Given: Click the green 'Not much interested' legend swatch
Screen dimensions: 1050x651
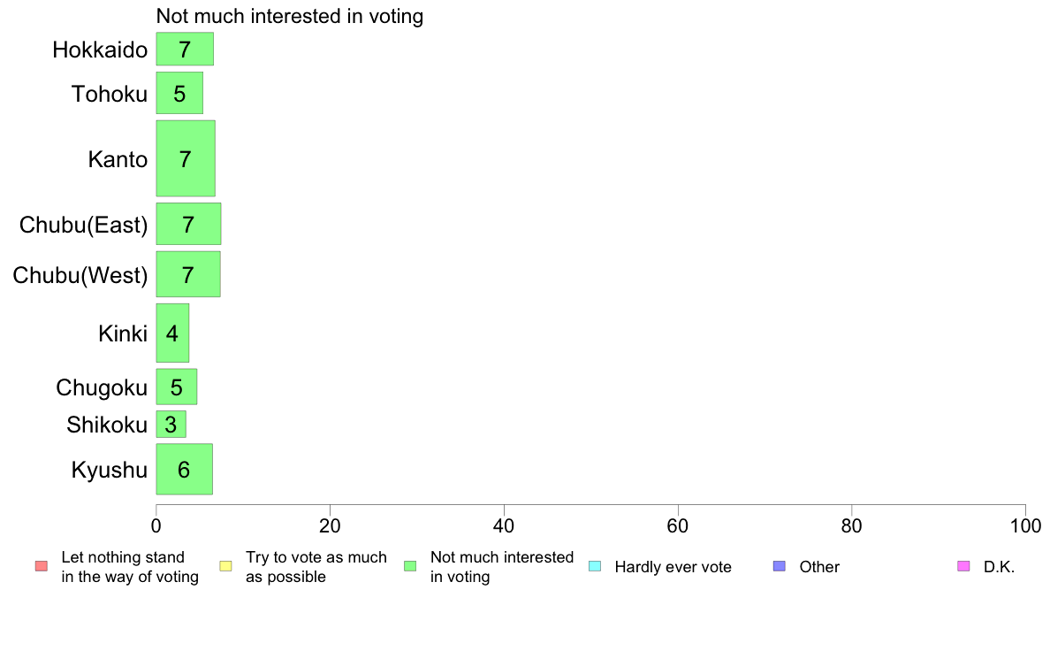Looking at the screenshot, I should point(410,566).
